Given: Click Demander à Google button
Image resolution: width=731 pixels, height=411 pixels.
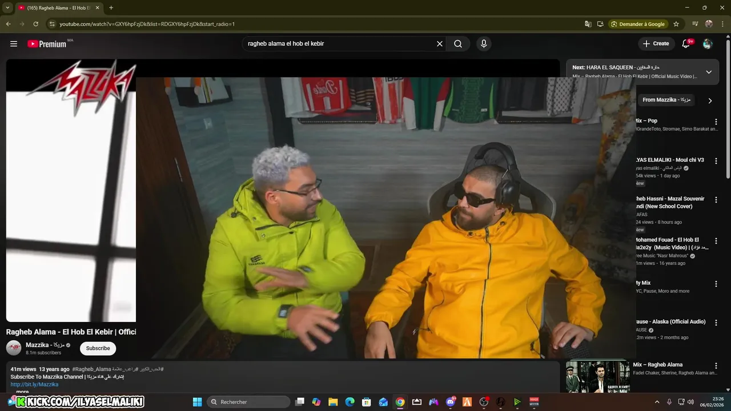Looking at the screenshot, I should click(x=638, y=24).
